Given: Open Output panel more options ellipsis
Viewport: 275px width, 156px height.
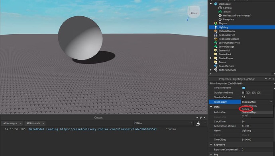Looking at the screenshot, I should 205,123.
